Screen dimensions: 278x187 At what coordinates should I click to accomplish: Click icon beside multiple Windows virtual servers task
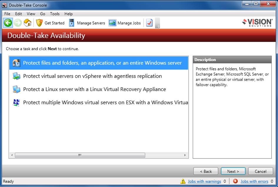tap(16, 102)
